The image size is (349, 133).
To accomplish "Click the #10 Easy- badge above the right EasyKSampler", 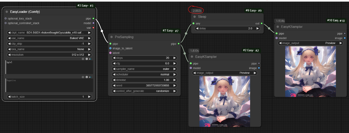I will pos(332,21).
